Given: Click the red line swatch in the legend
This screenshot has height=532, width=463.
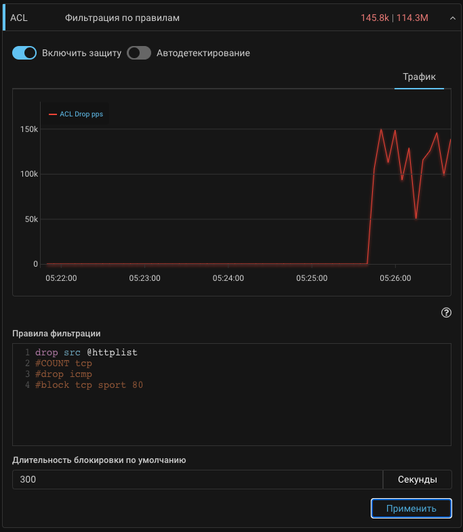Looking at the screenshot, I should (53, 114).
